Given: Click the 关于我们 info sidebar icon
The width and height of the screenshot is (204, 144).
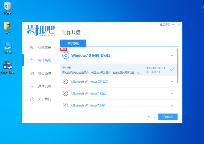Looking at the screenshot, I should (x=32, y=99).
